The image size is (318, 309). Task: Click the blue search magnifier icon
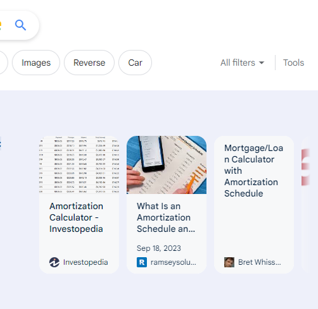[x=20, y=25]
